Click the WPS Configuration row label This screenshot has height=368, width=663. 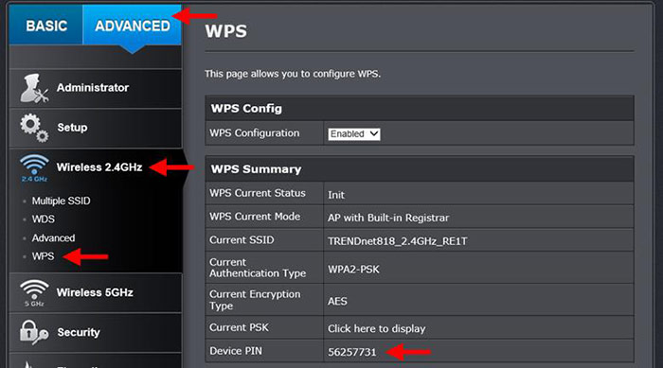(x=254, y=133)
